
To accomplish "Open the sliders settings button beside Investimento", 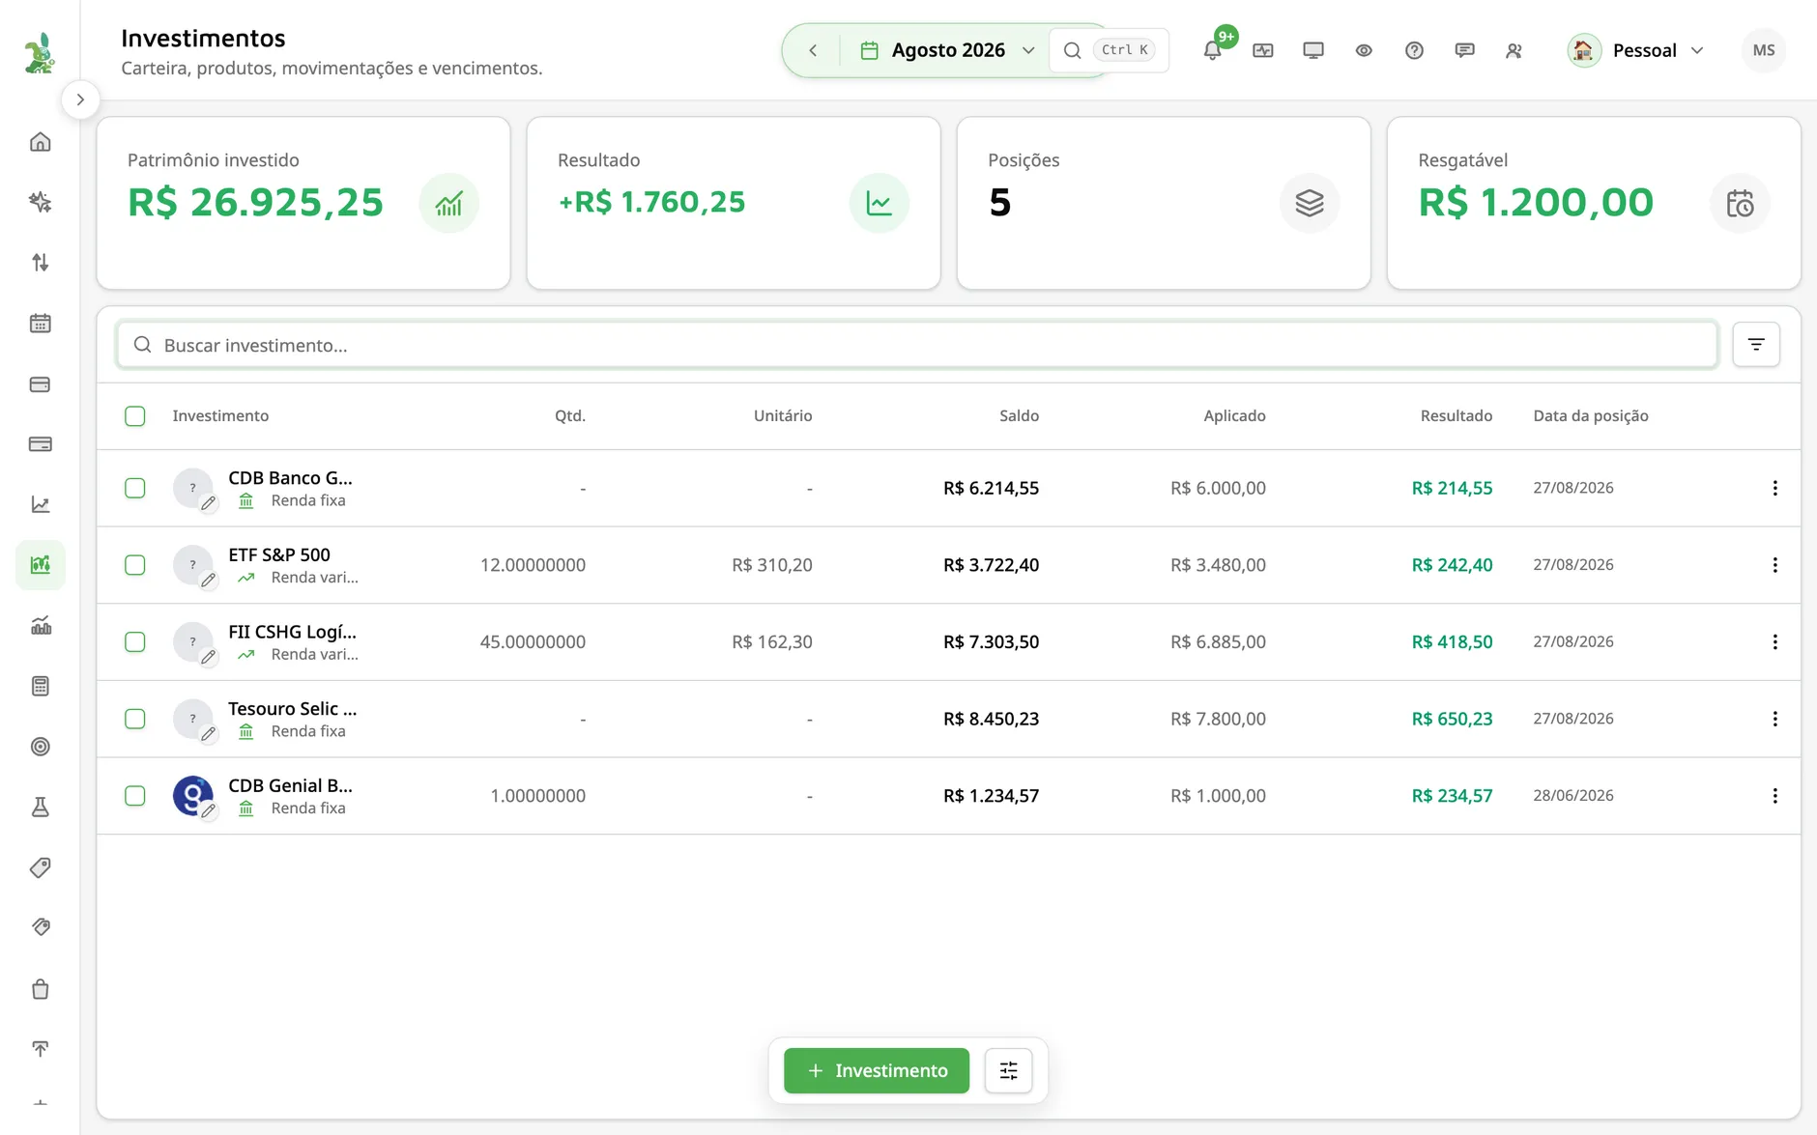I will click(x=1008, y=1070).
